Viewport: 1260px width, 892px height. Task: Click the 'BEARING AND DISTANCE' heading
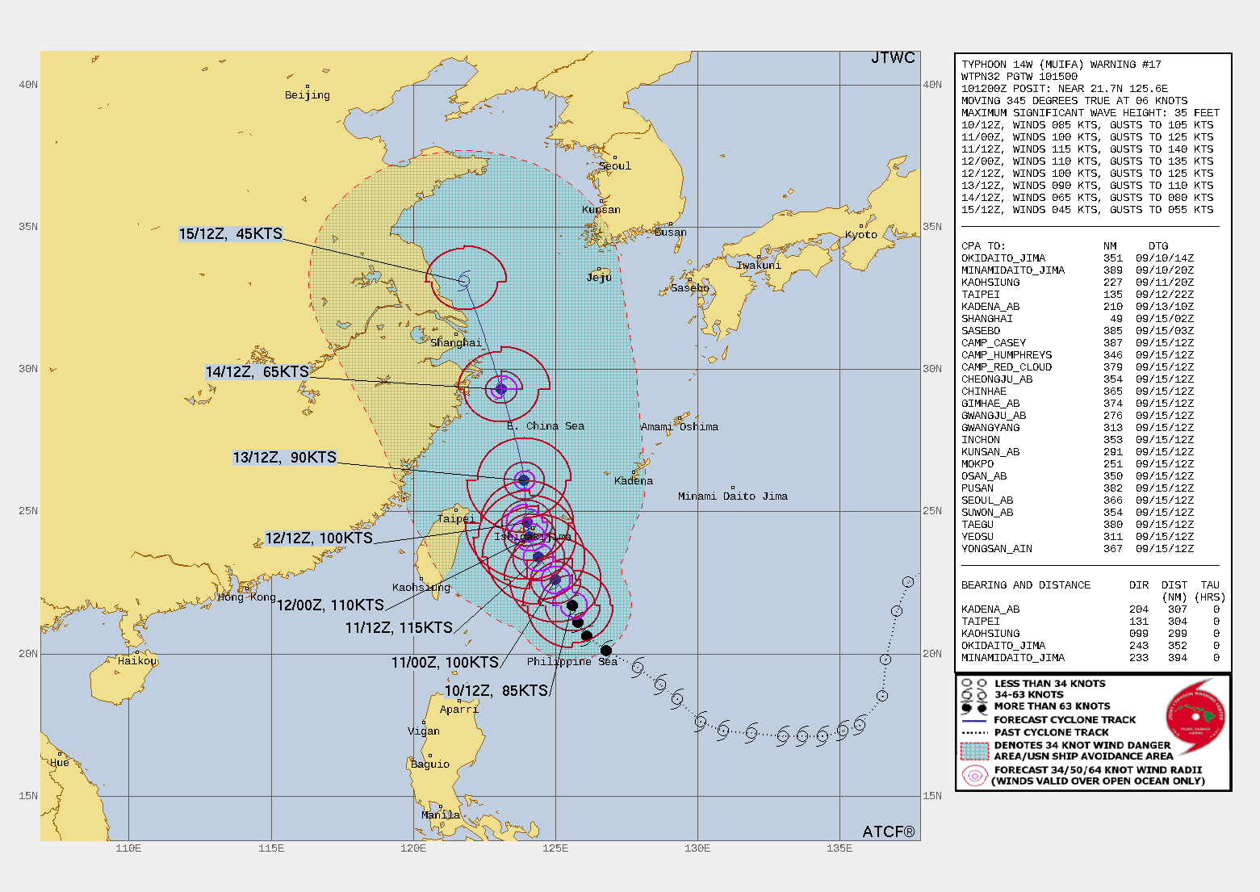point(1026,585)
